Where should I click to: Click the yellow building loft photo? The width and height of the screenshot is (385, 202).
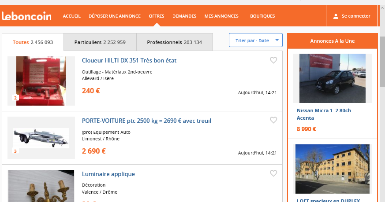coord(332,169)
